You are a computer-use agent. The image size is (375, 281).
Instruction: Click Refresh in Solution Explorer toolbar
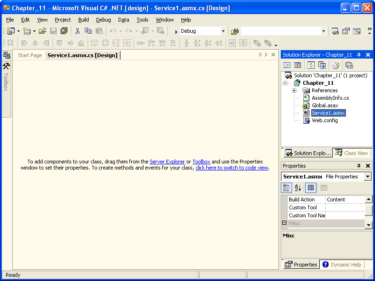click(x=311, y=65)
